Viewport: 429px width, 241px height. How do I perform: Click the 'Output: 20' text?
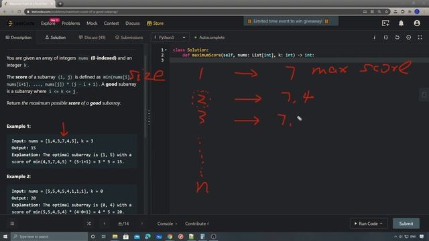tap(23, 198)
